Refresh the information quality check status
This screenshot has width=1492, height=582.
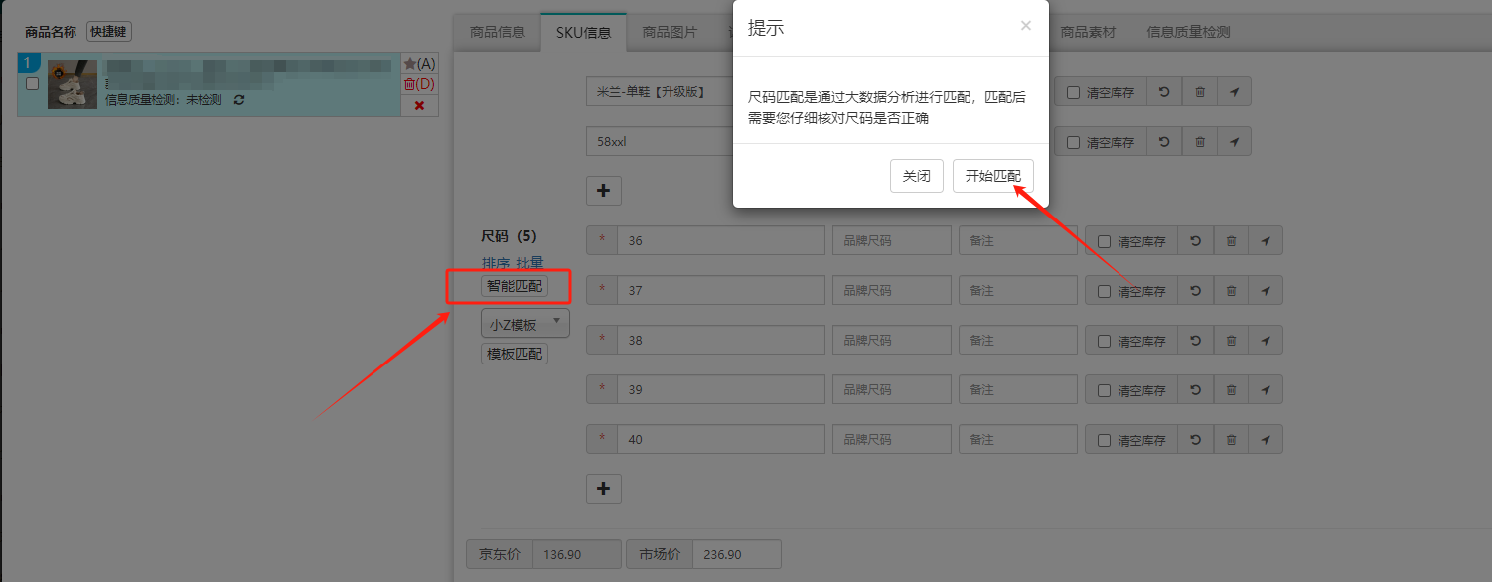(239, 100)
